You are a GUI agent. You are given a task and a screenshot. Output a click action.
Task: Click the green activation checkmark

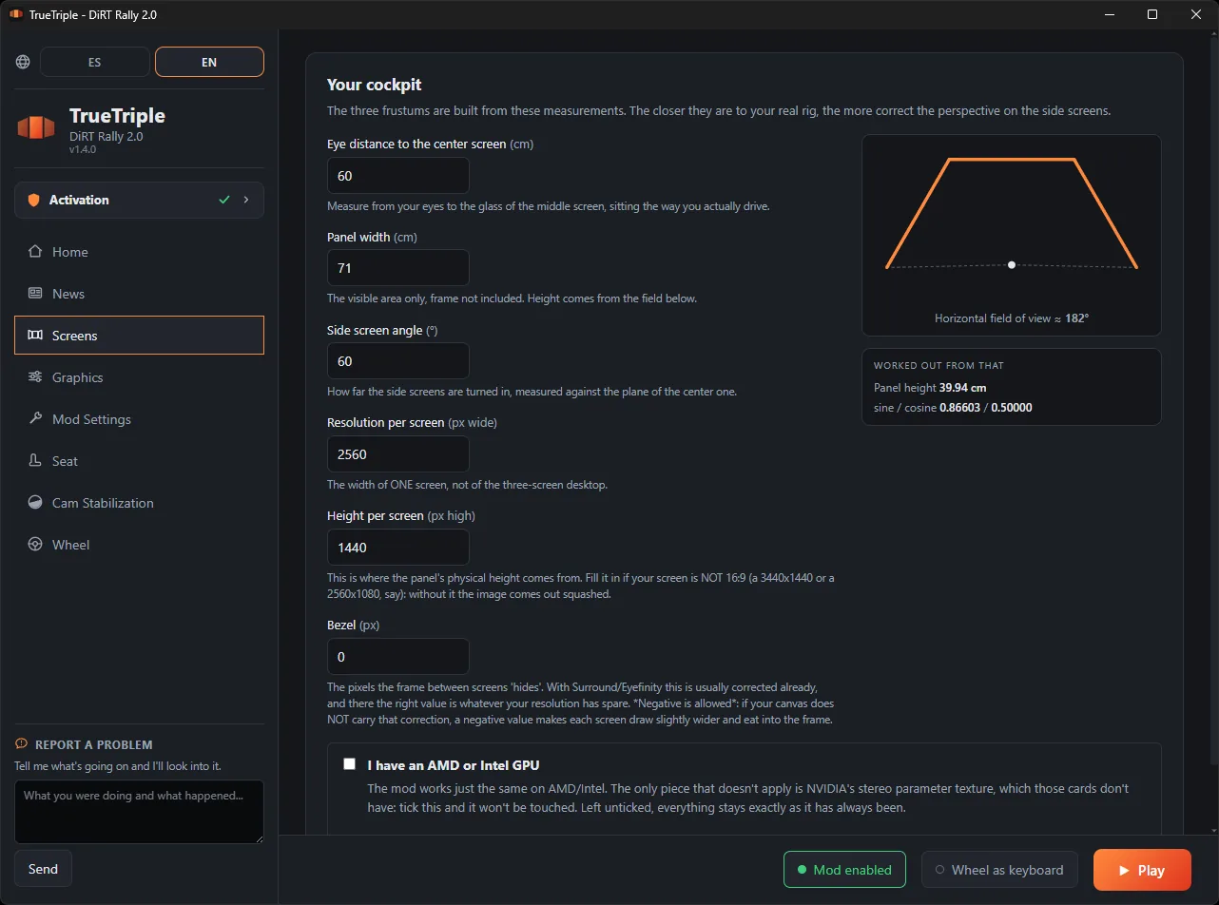pos(224,200)
